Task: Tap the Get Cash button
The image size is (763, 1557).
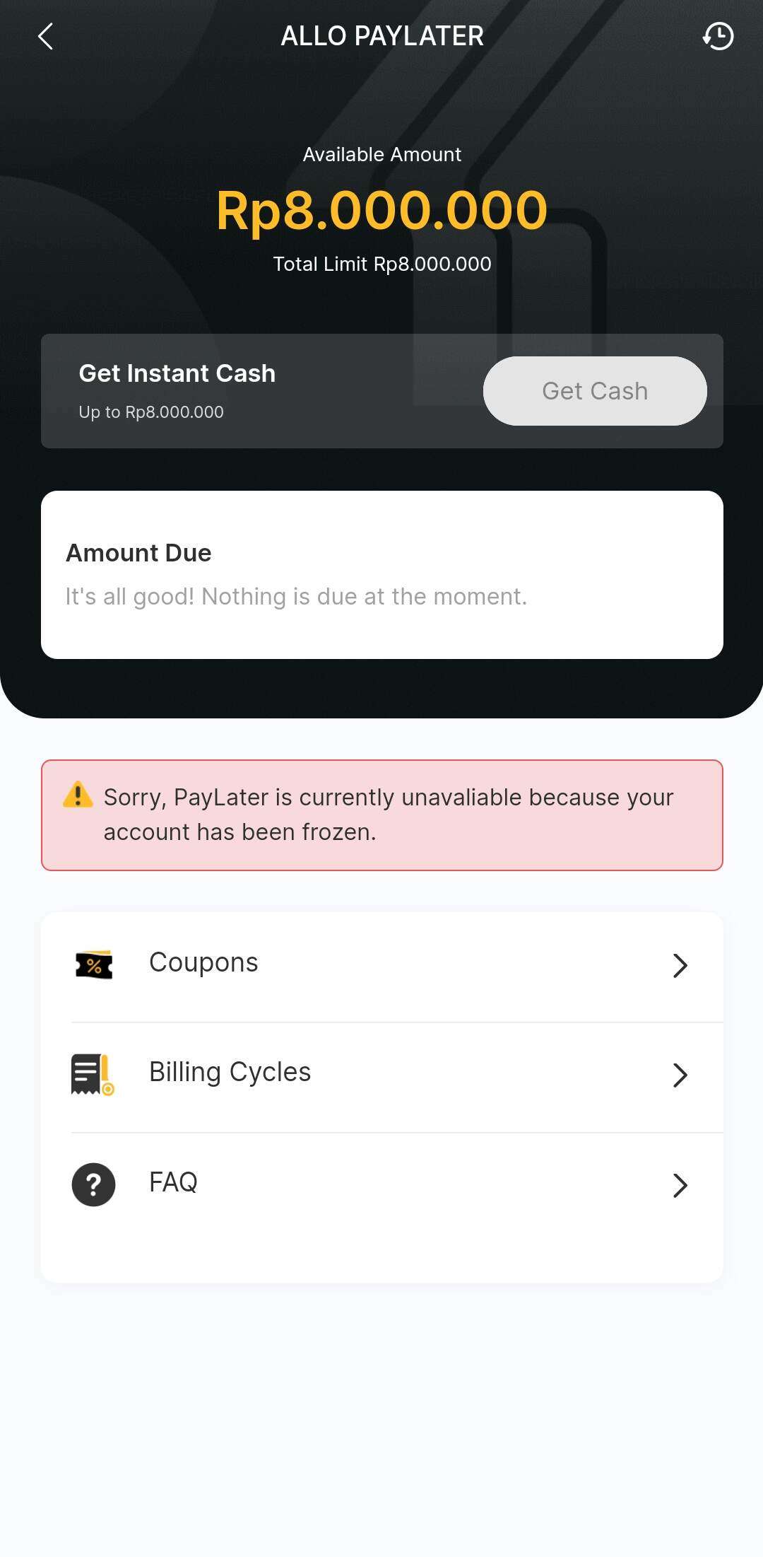Action: (595, 391)
